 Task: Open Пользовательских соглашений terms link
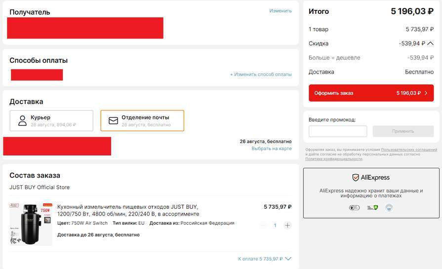pyautogui.click(x=409, y=150)
